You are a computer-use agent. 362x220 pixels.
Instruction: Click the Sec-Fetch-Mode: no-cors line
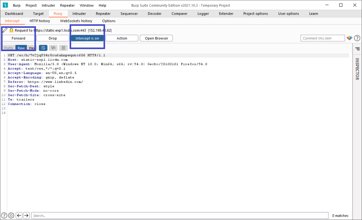coord(33,91)
